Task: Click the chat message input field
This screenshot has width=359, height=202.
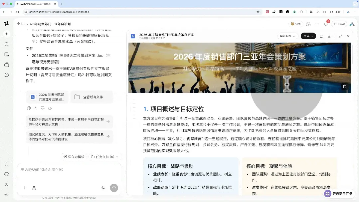Action: click(x=67, y=169)
